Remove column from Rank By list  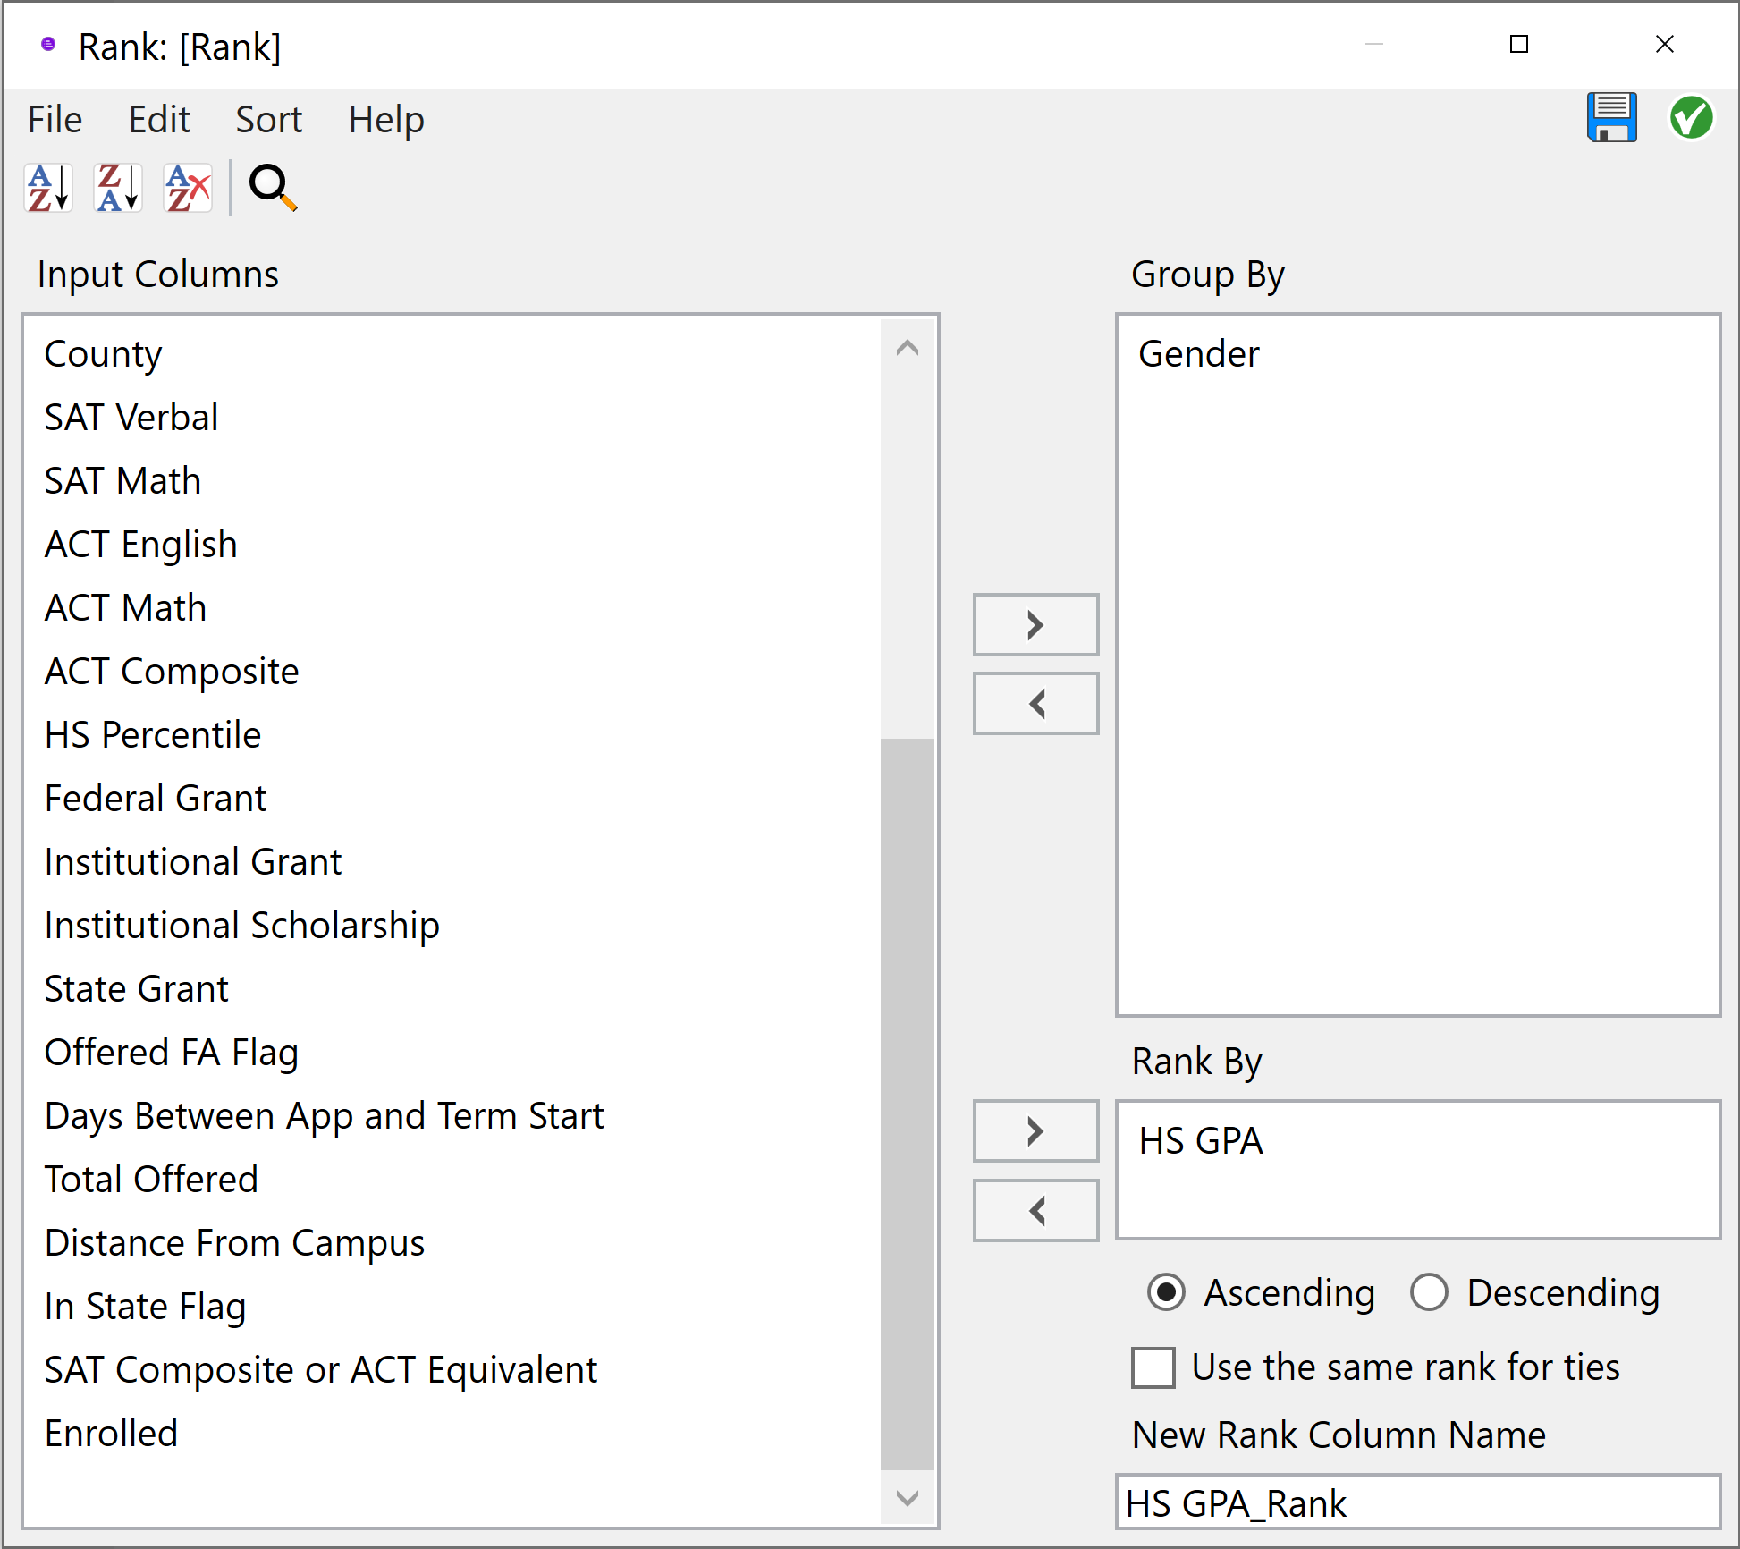pos(1035,1211)
